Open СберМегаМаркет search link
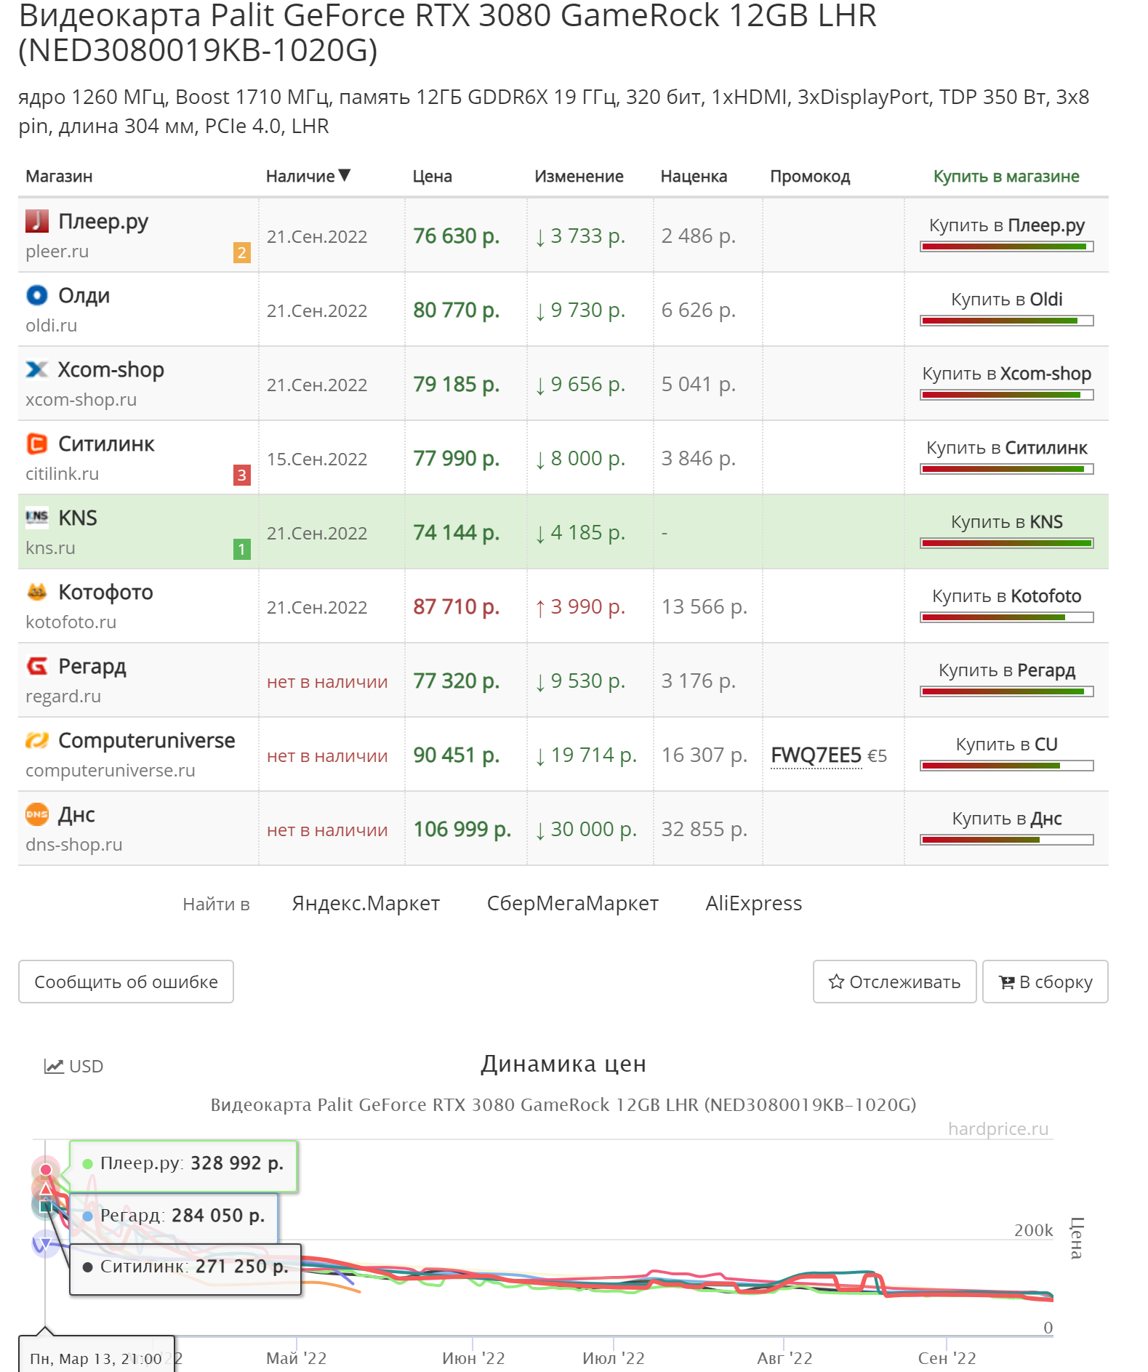Viewport: 1148px width, 1372px height. (573, 904)
